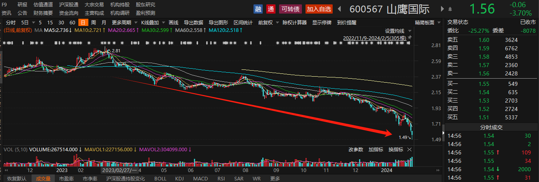Open the 机构持股 menu item
Viewport: 539px width, 182px height.
click(120, 5)
